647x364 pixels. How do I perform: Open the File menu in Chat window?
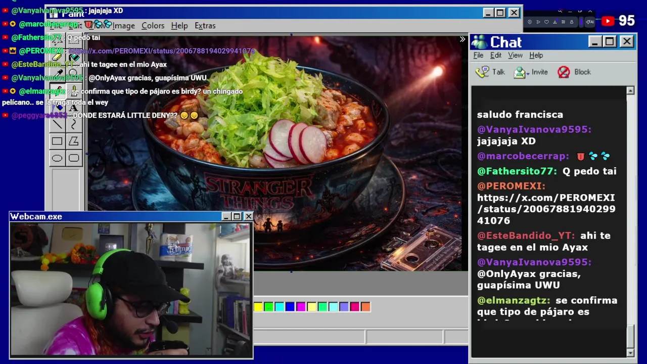click(478, 55)
